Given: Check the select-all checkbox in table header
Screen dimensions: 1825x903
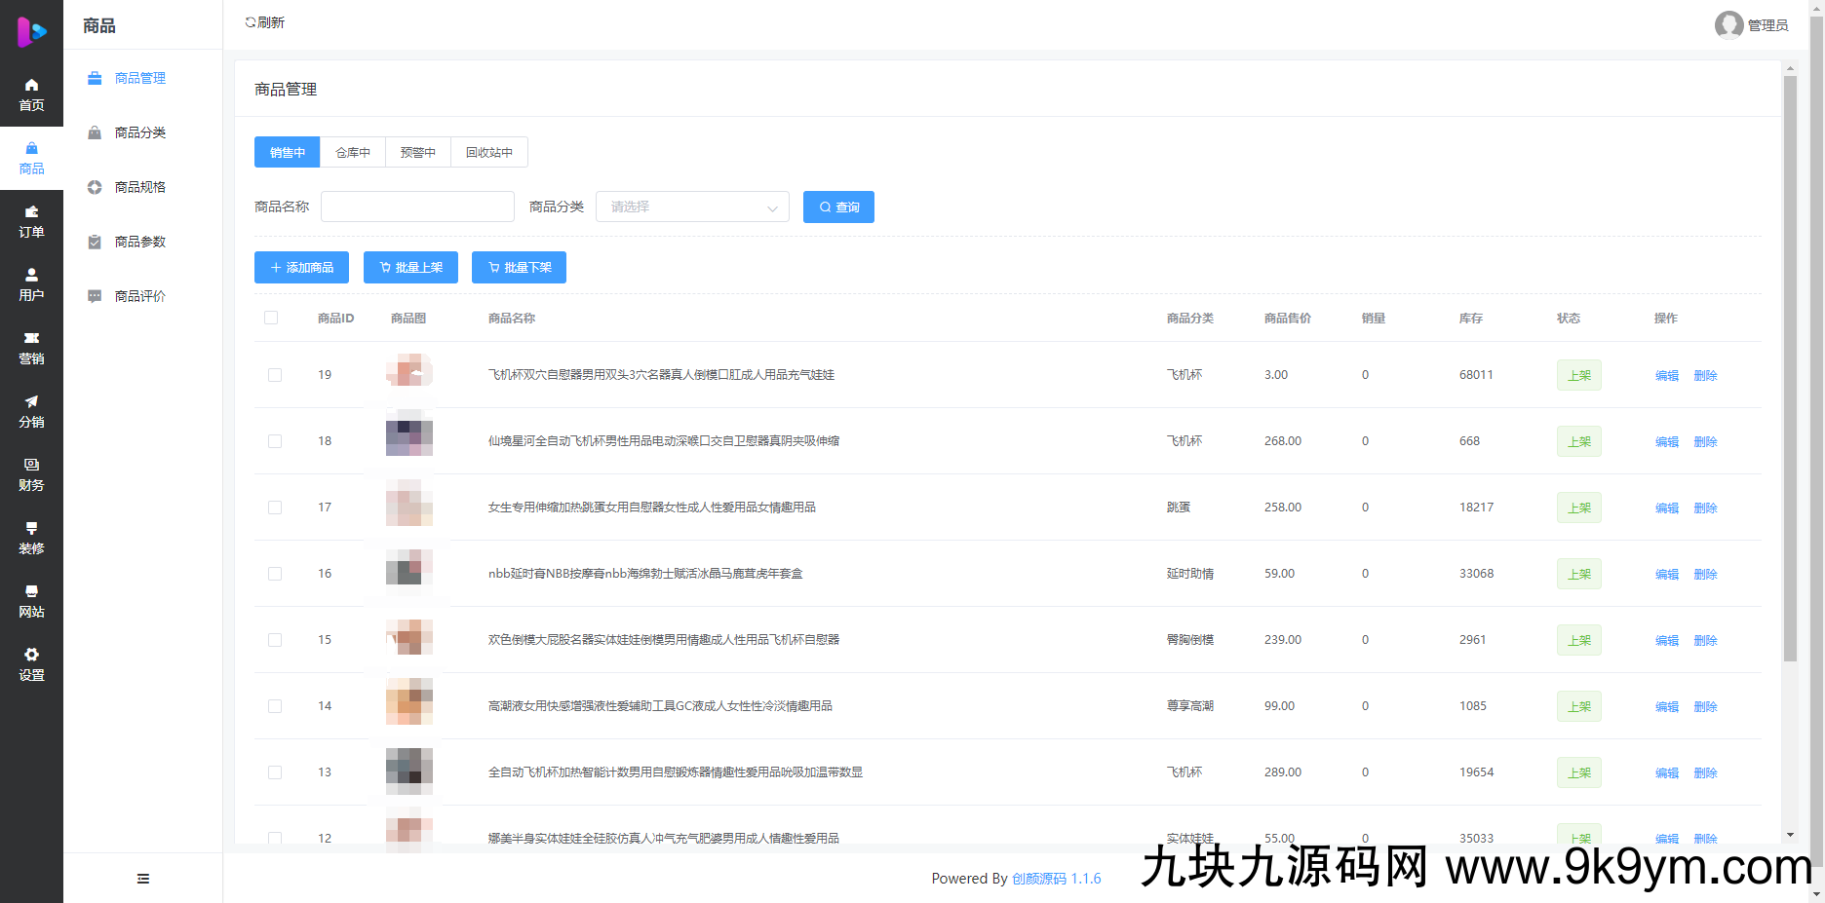Looking at the screenshot, I should click(x=270, y=318).
